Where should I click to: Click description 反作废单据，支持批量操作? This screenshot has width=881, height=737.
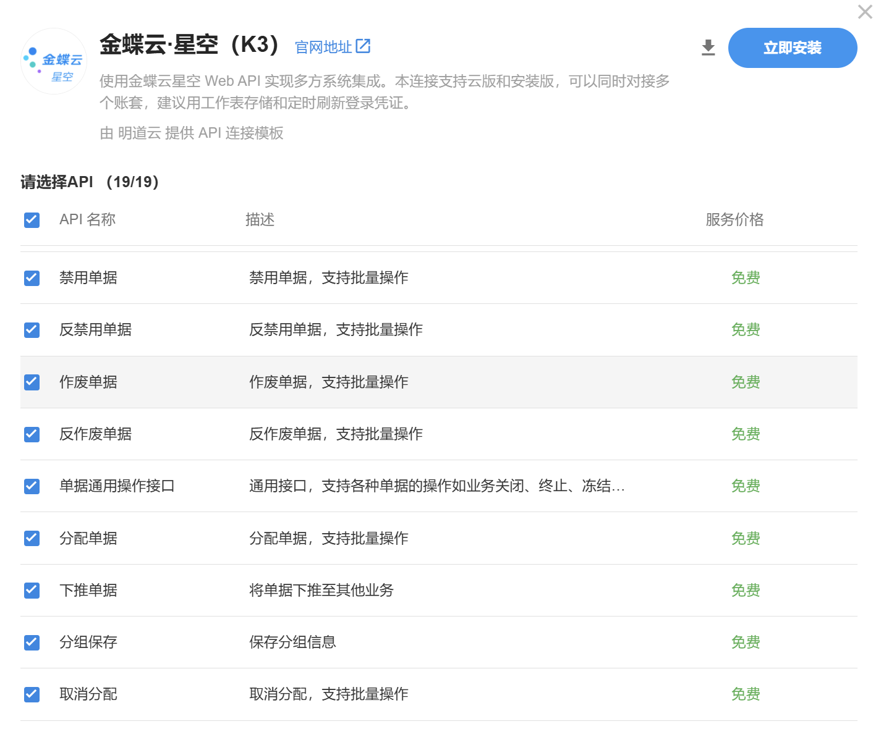pyautogui.click(x=336, y=434)
